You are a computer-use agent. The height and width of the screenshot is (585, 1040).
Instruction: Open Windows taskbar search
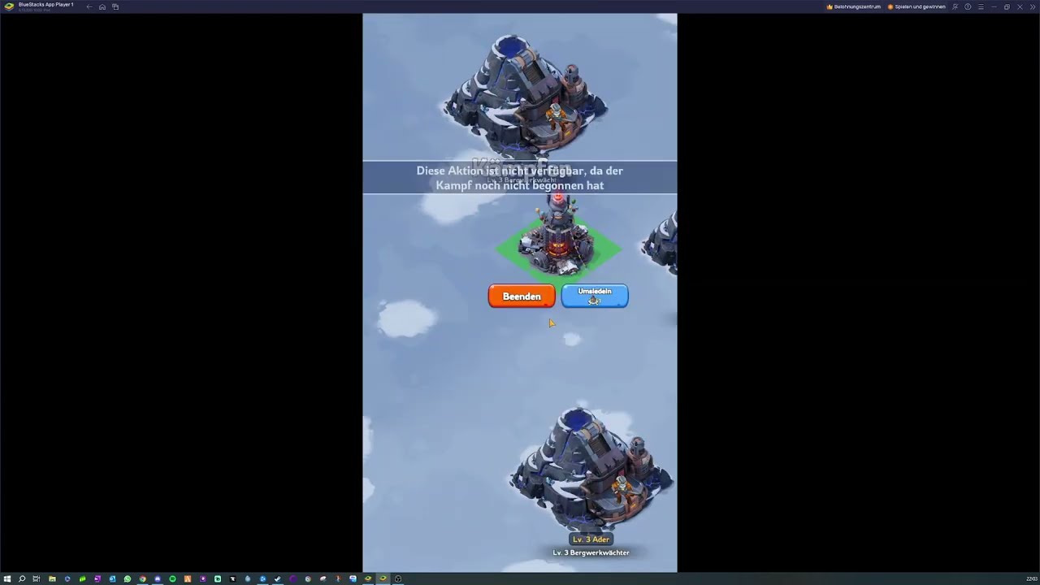click(22, 578)
